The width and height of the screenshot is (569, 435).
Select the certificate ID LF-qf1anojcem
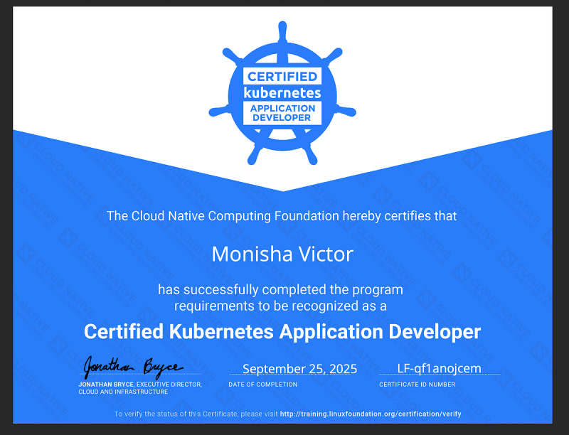(x=439, y=368)
